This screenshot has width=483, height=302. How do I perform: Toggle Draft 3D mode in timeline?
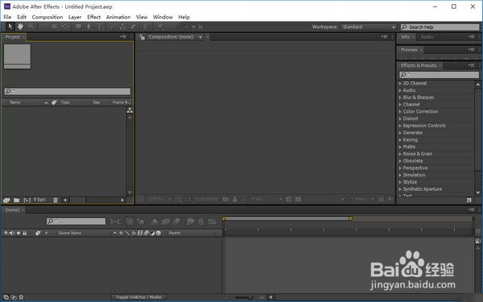point(140,221)
